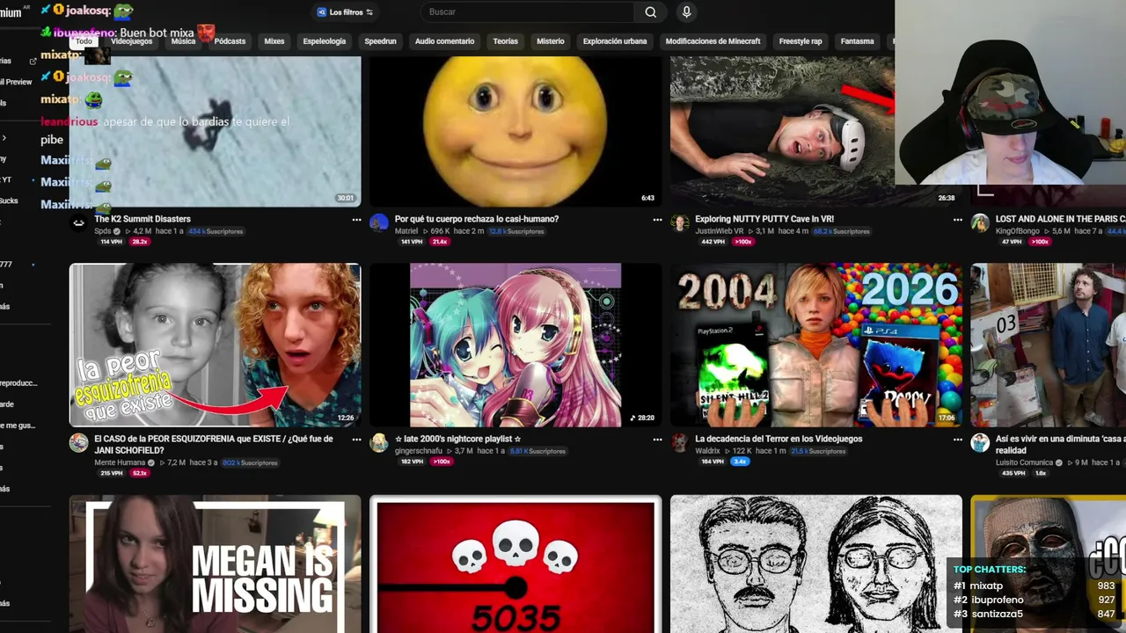
Task: Open KingOfBongo channel avatar
Action: 980,222
